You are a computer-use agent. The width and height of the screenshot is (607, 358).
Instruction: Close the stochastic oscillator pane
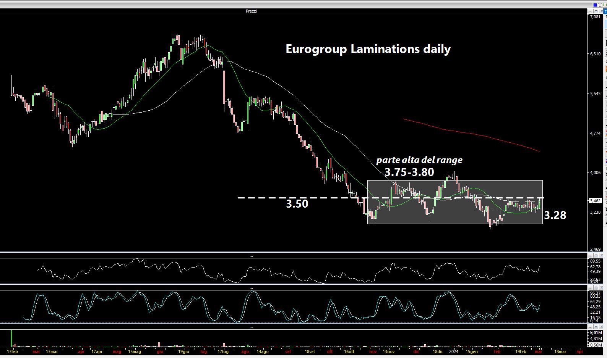tap(601, 287)
